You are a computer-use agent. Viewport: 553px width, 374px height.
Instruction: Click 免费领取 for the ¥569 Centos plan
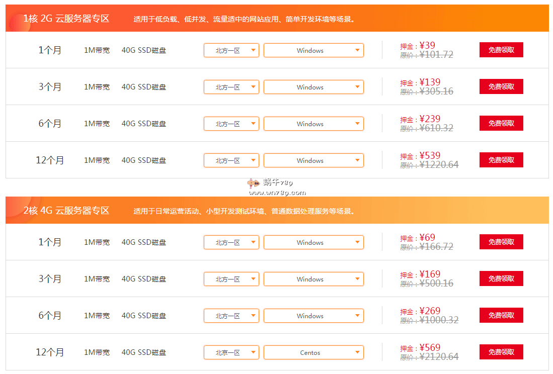tap(501, 352)
